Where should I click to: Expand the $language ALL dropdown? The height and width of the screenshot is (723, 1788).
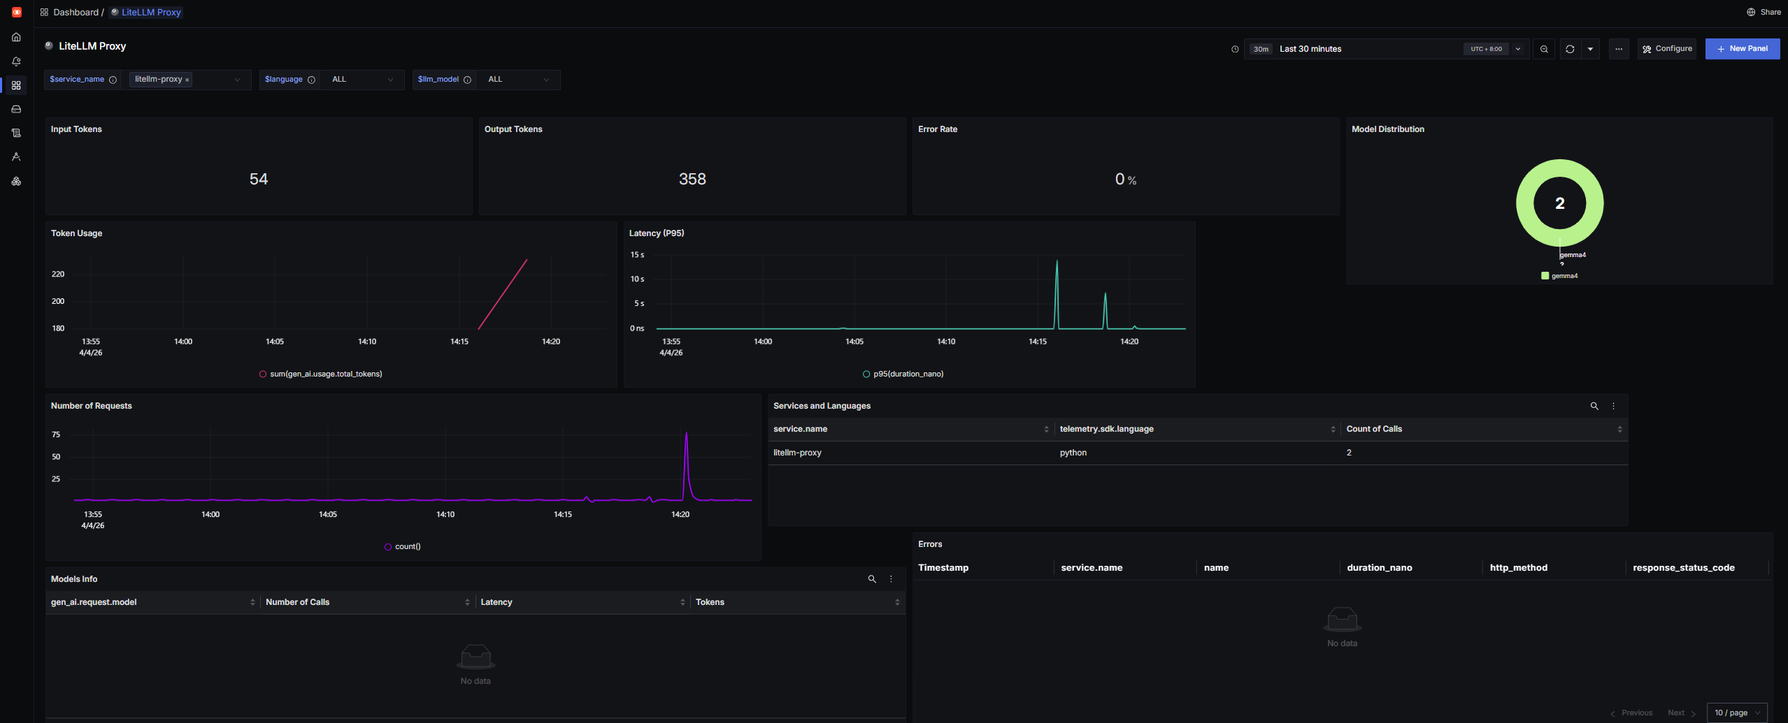pyautogui.click(x=361, y=80)
